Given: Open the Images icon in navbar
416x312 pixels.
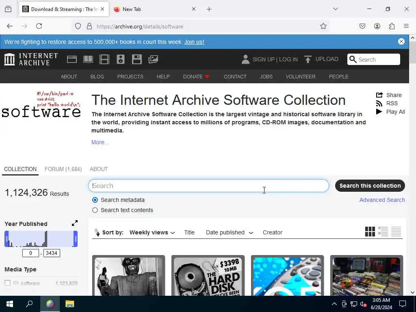Looking at the screenshot, I should click(x=153, y=59).
